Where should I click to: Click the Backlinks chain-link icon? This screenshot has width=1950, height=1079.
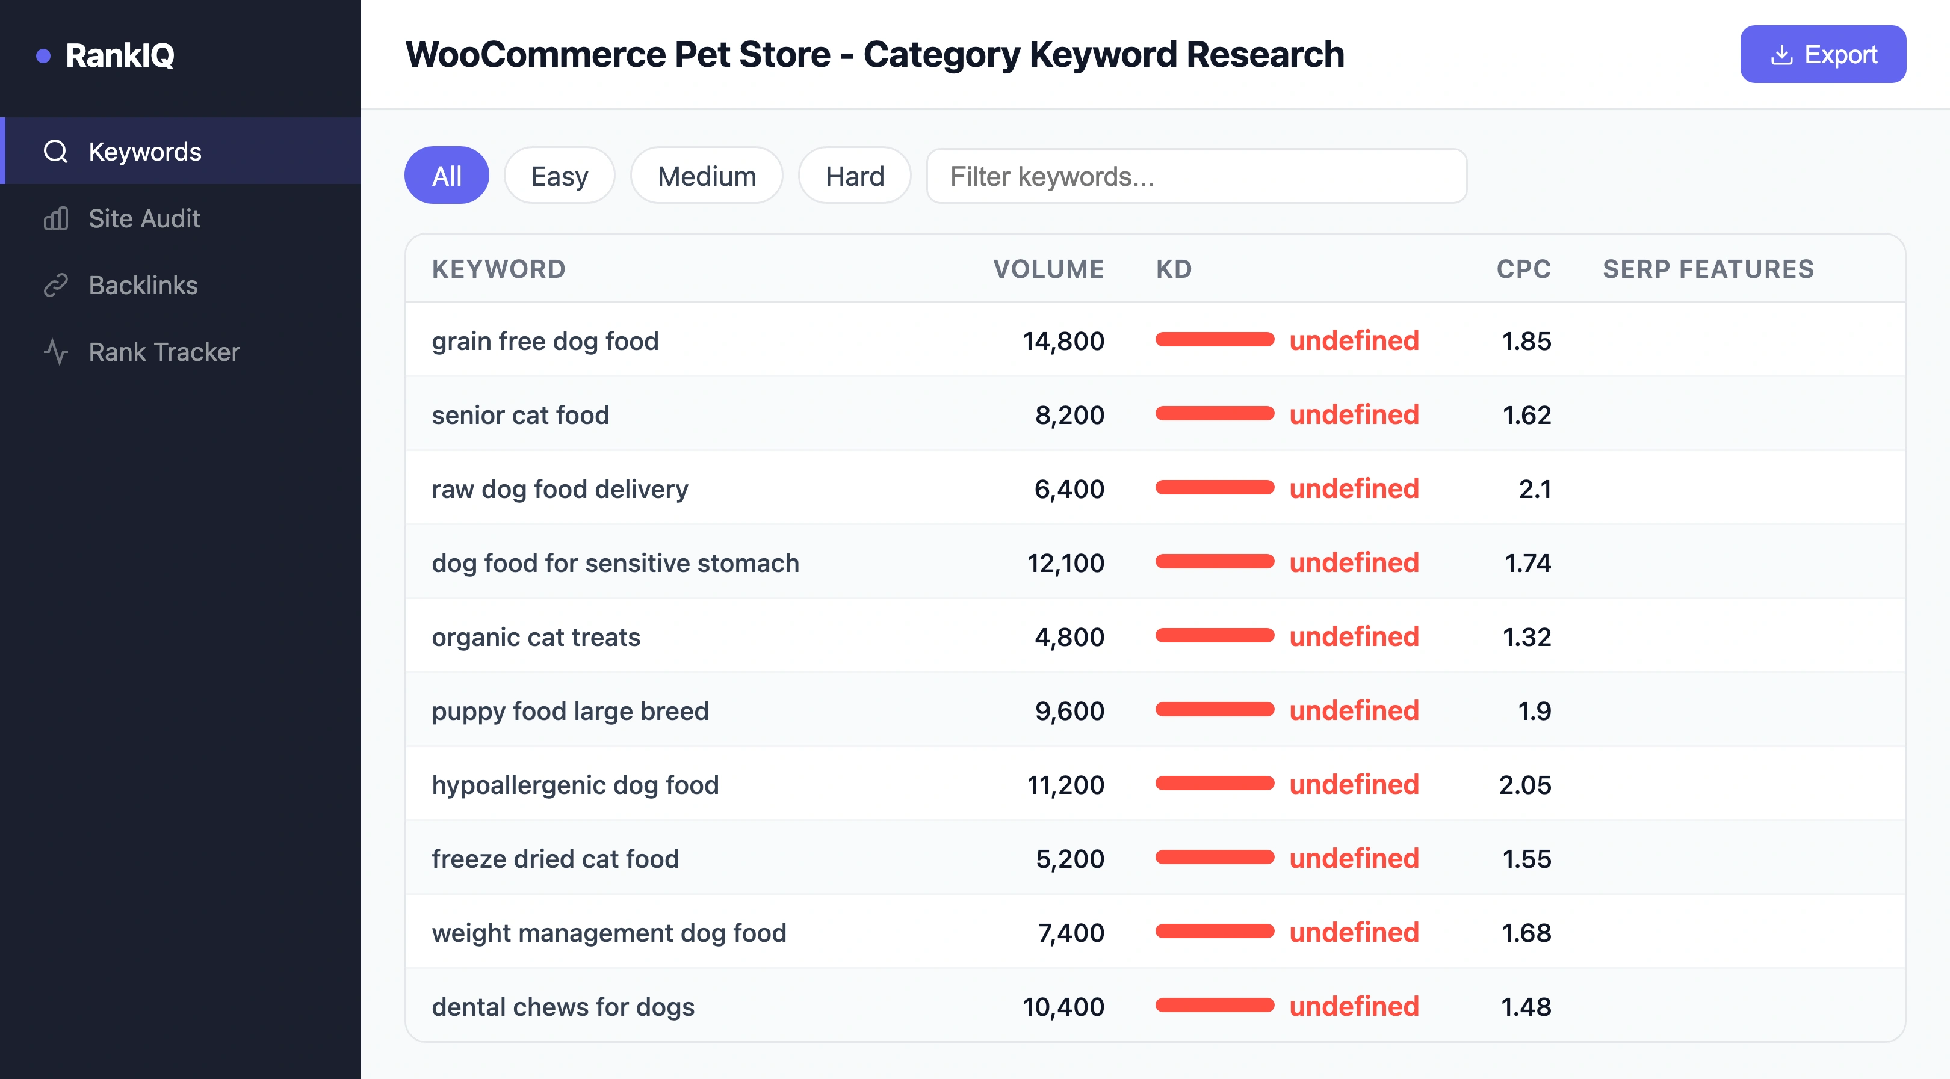tap(55, 285)
